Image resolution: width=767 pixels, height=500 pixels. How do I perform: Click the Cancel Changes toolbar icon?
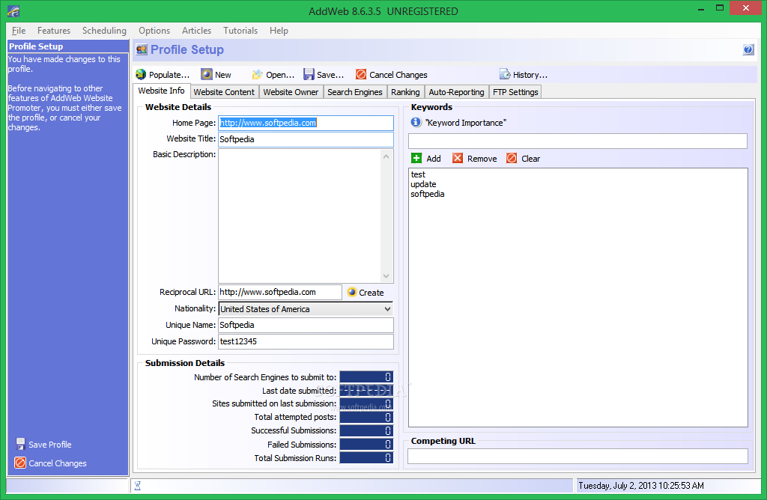pos(361,74)
